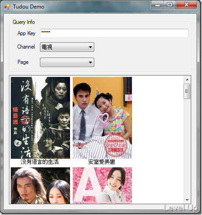The height and width of the screenshot is (215, 202).
Task: Click the results list scrollbar thumb
Action: [x=187, y=91]
